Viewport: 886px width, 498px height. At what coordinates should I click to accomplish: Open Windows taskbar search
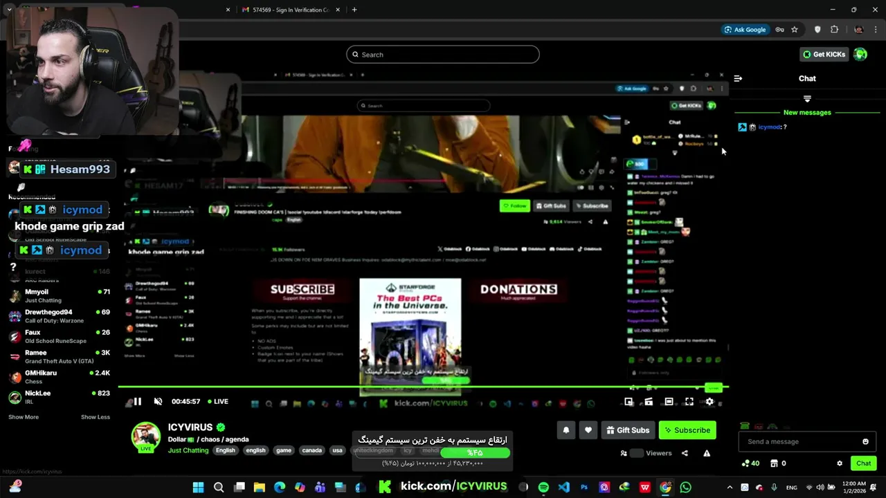219,488
